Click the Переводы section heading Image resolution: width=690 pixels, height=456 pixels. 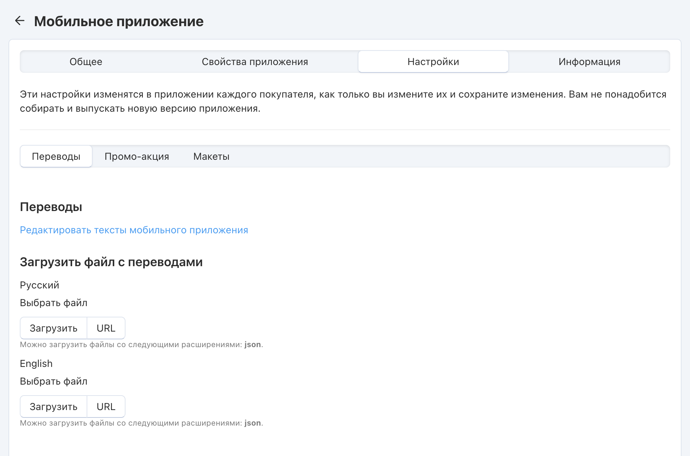tap(51, 207)
